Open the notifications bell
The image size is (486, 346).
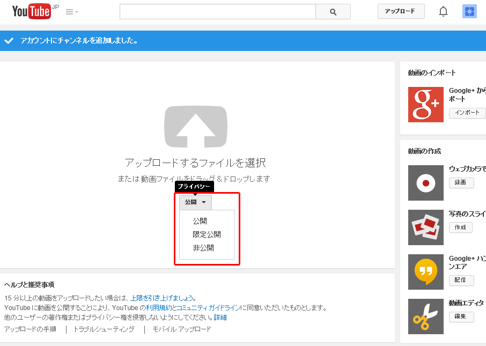(x=443, y=11)
